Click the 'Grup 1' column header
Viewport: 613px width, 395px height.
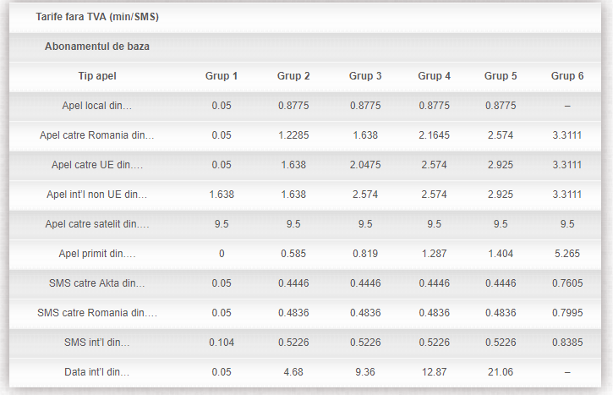222,76
